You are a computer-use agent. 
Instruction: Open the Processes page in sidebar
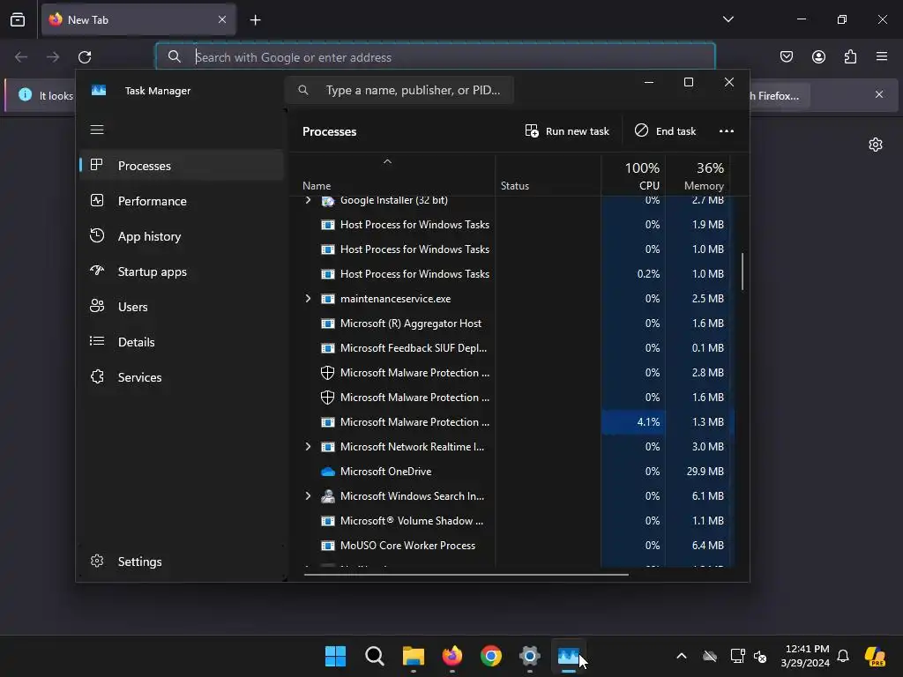182,166
